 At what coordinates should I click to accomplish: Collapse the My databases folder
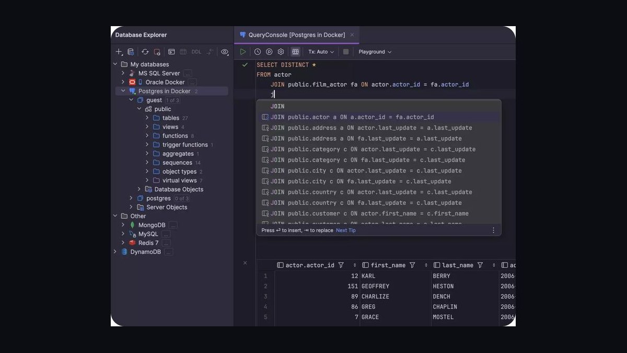(115, 64)
